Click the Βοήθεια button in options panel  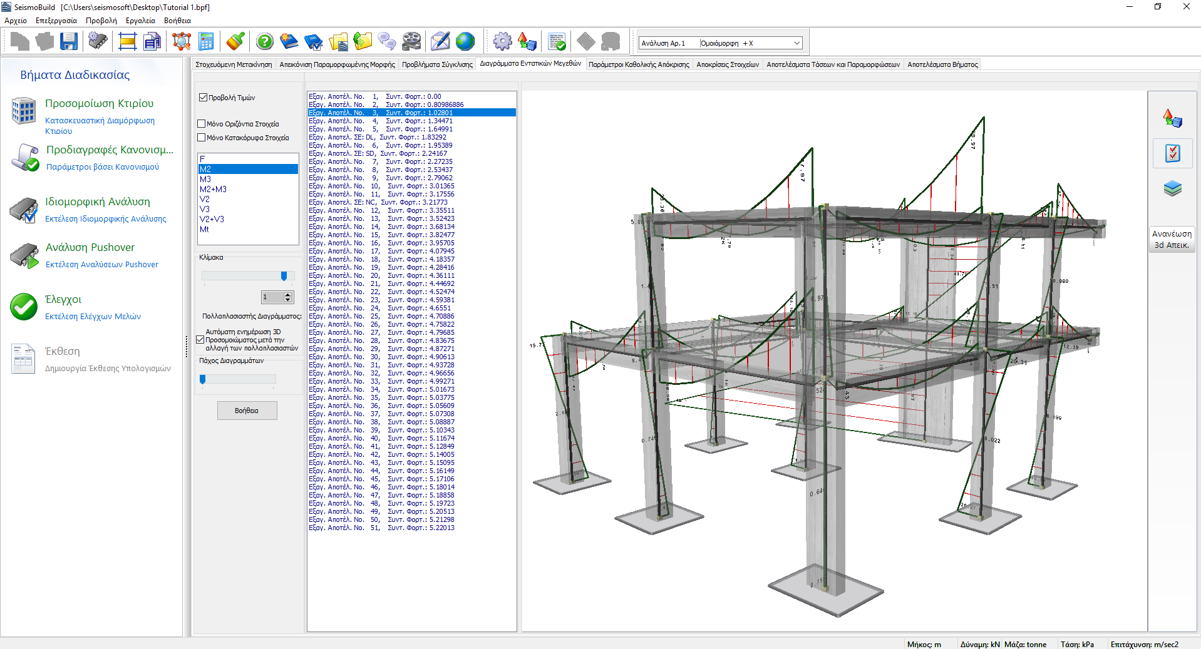247,411
